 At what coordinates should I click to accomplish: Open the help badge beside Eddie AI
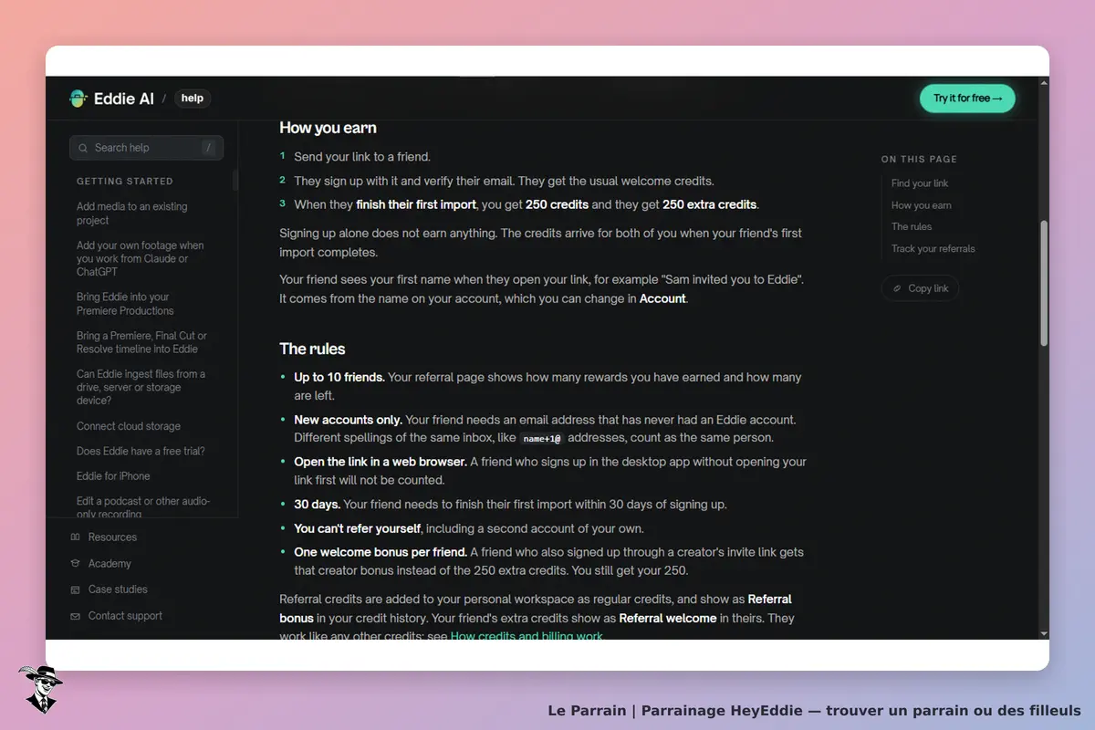(x=193, y=99)
